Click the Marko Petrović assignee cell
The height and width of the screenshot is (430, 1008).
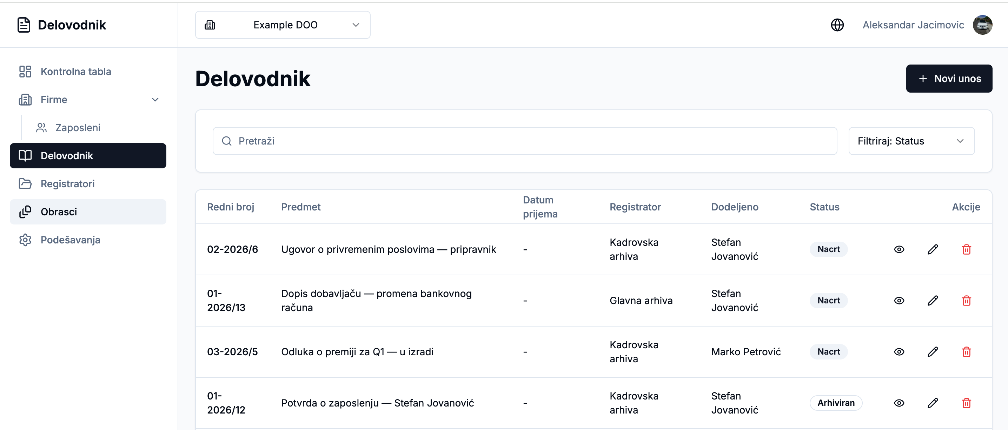[x=746, y=352]
